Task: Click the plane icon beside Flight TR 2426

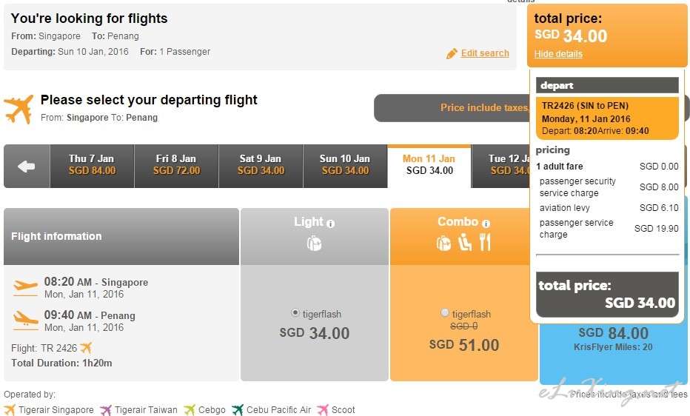Action: click(86, 348)
